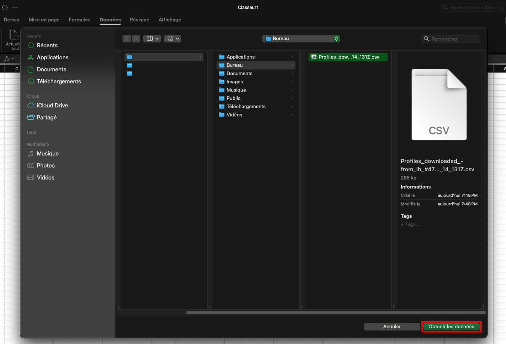Click the Obtenir les données button

pyautogui.click(x=451, y=327)
